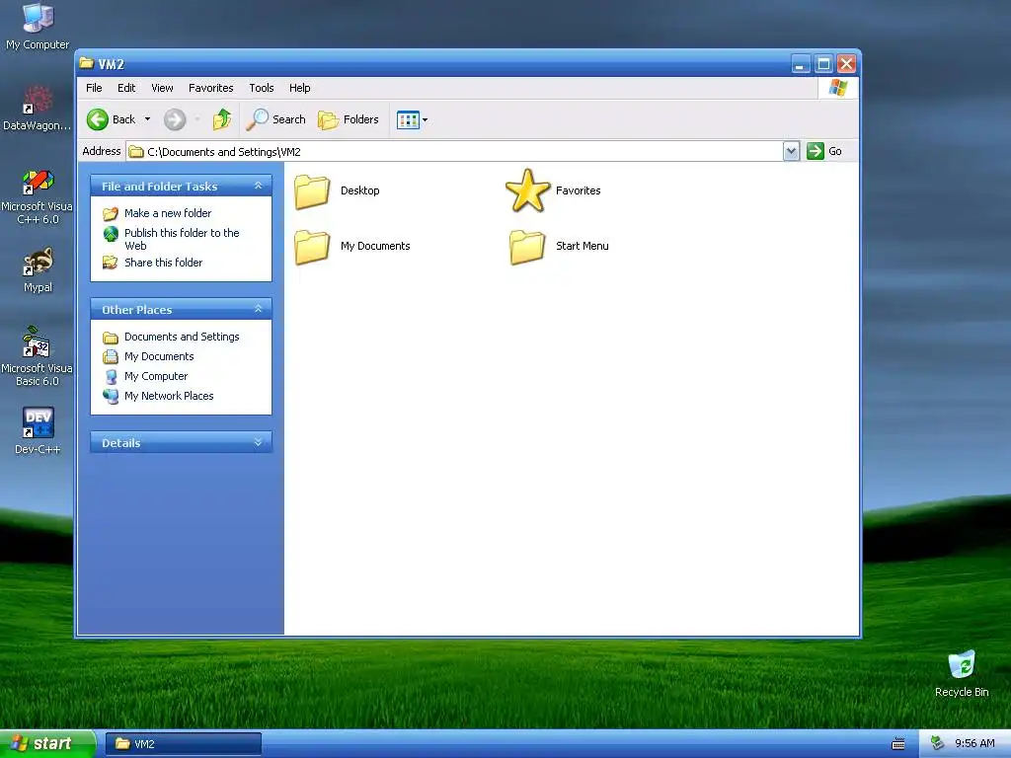This screenshot has width=1011, height=758.
Task: Click the green Back arrow button
Action: [x=98, y=119]
